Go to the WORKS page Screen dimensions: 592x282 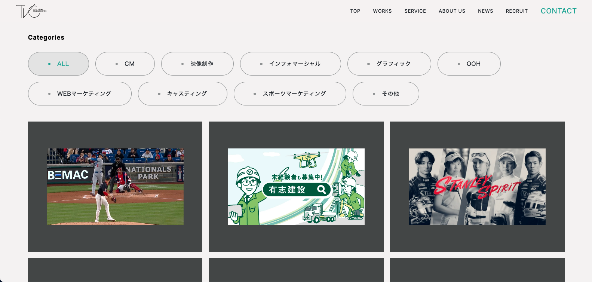(382, 11)
